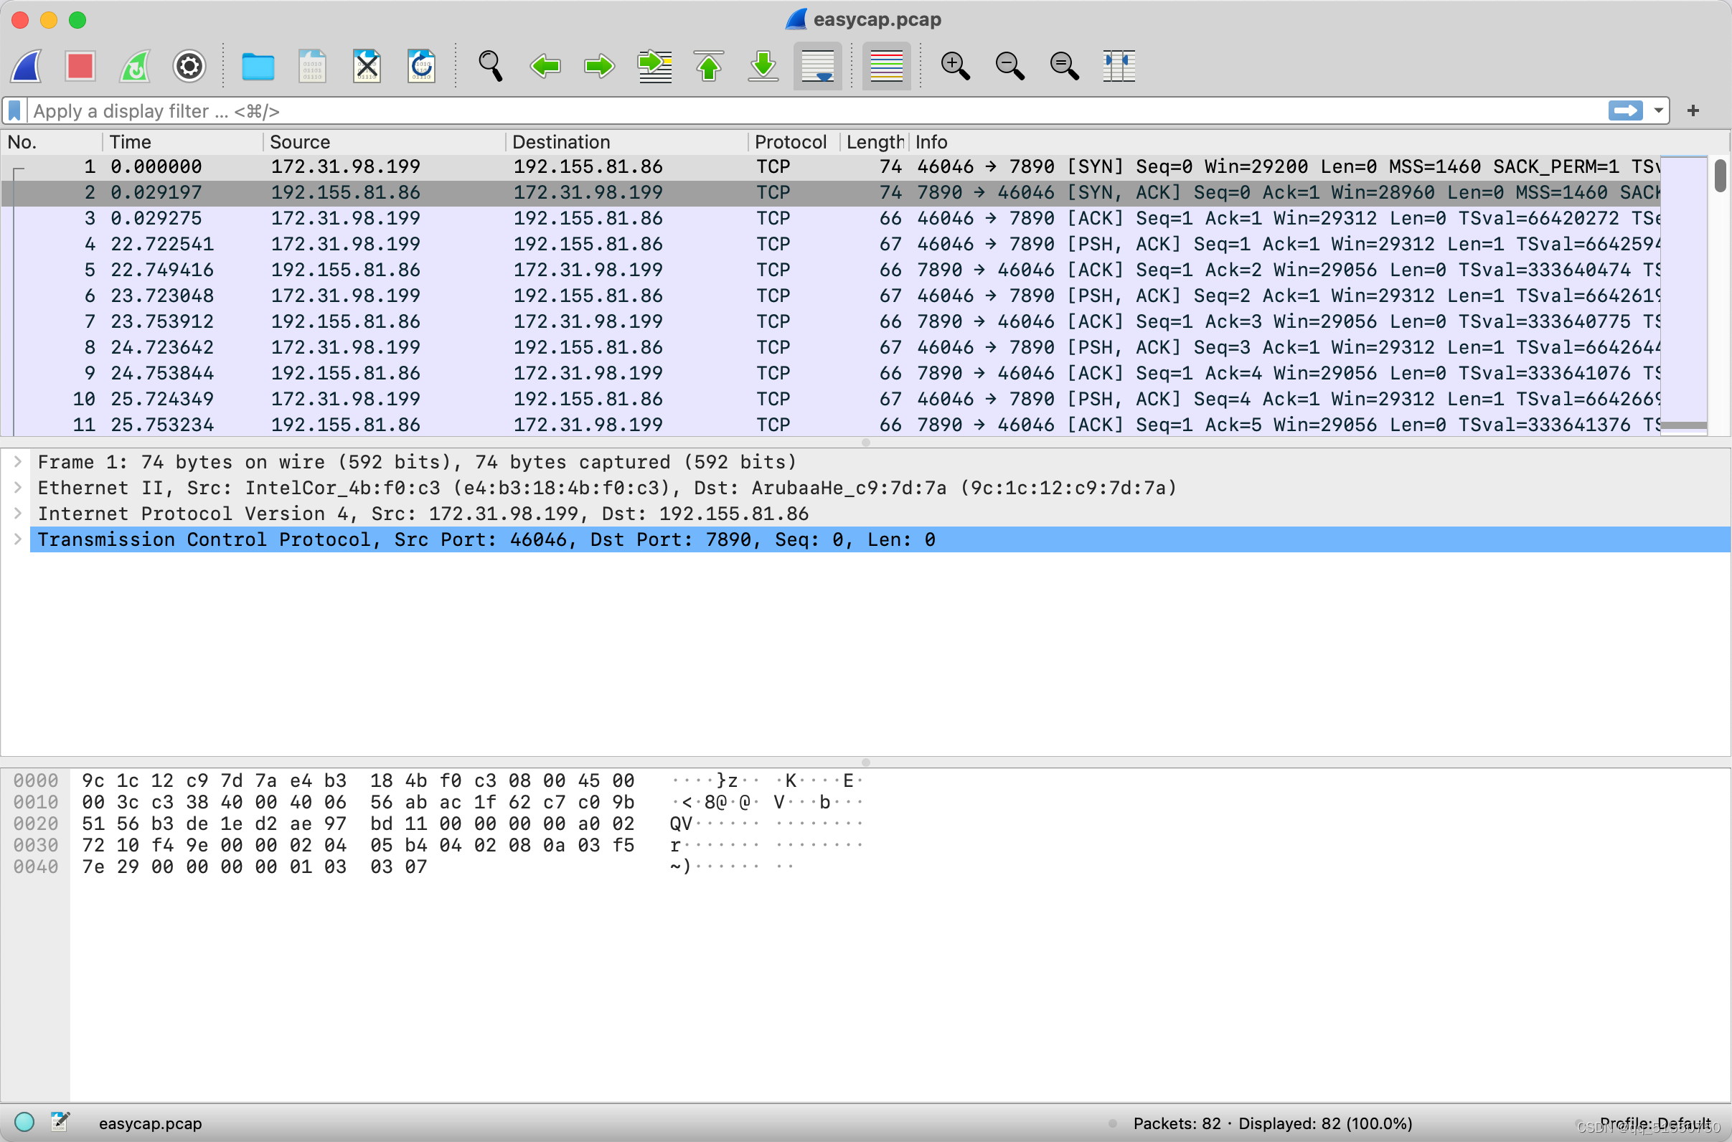The image size is (1732, 1142).
Task: Toggle packet colorization rules button
Action: pyautogui.click(x=886, y=66)
